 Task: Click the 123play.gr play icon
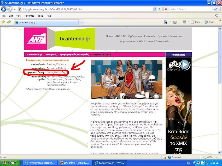[x=185, y=65]
